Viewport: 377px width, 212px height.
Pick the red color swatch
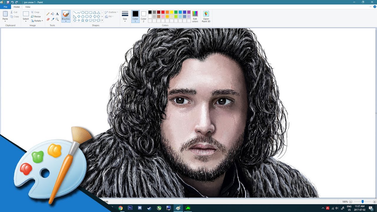[163, 12]
